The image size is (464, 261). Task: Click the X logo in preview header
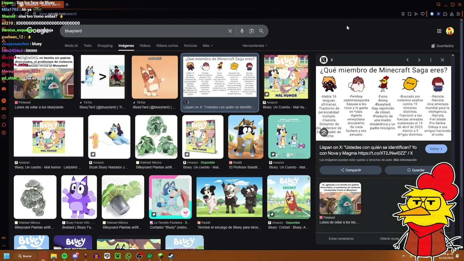[324, 60]
